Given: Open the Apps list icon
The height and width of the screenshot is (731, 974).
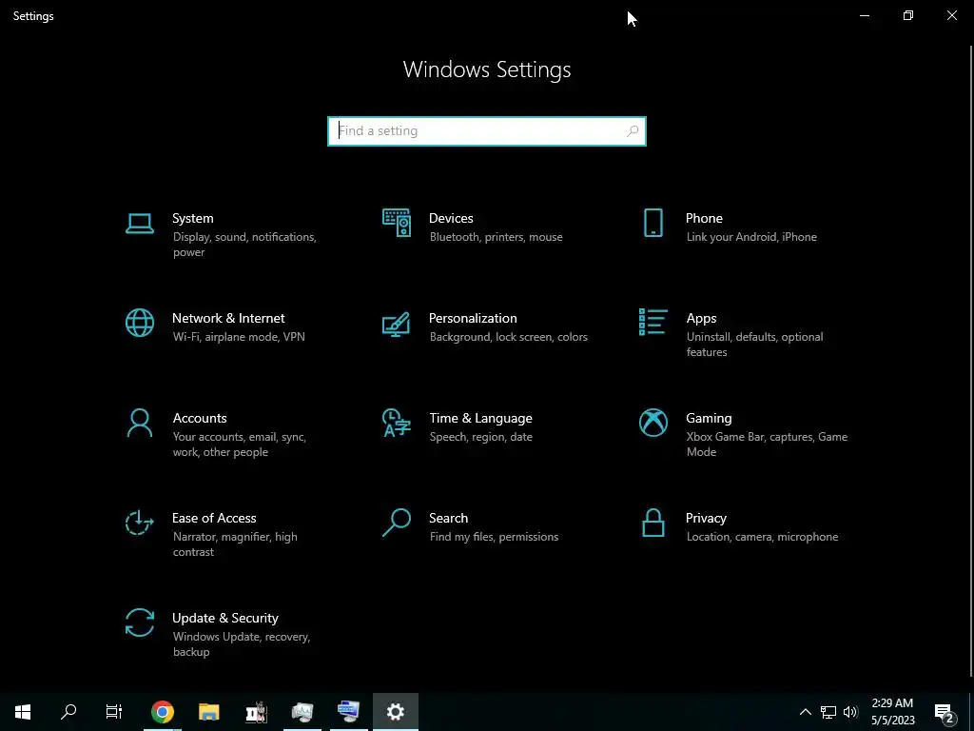Looking at the screenshot, I should [x=653, y=322].
